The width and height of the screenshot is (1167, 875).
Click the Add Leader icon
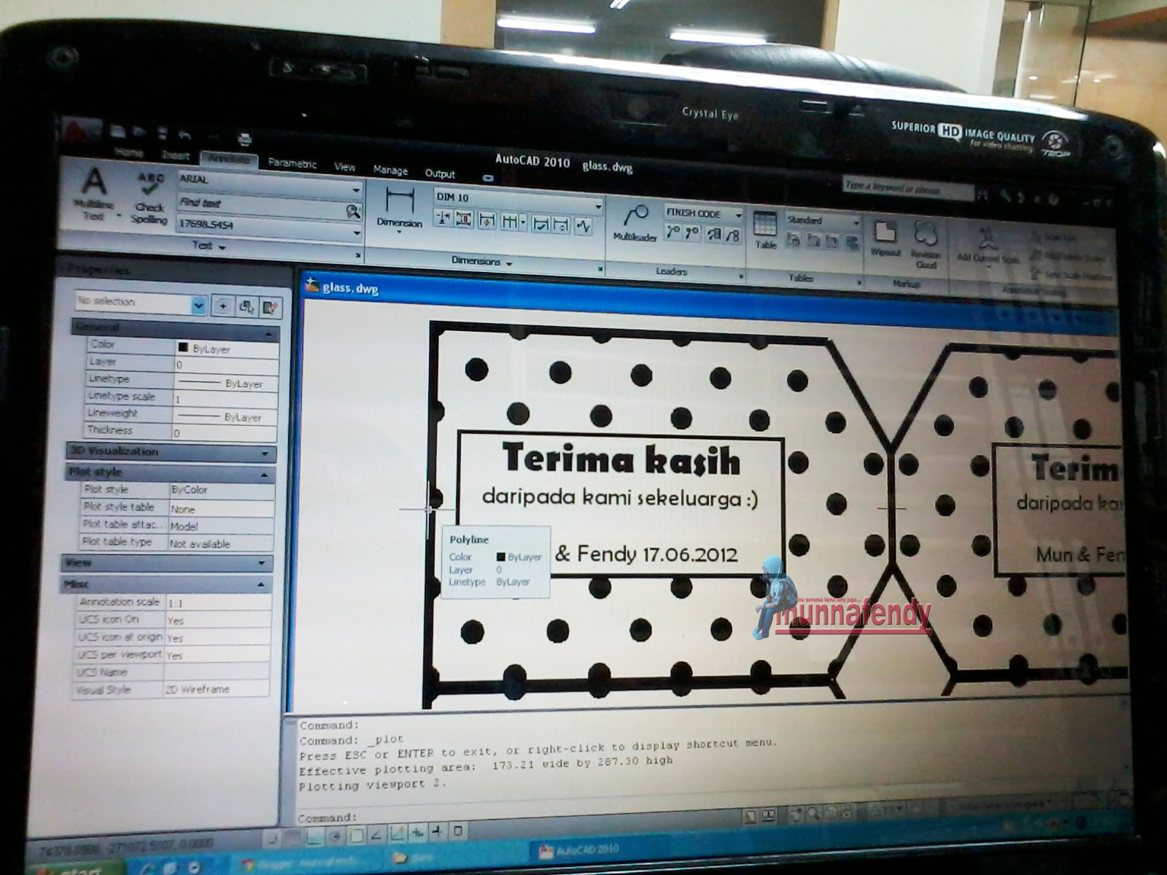(x=672, y=232)
